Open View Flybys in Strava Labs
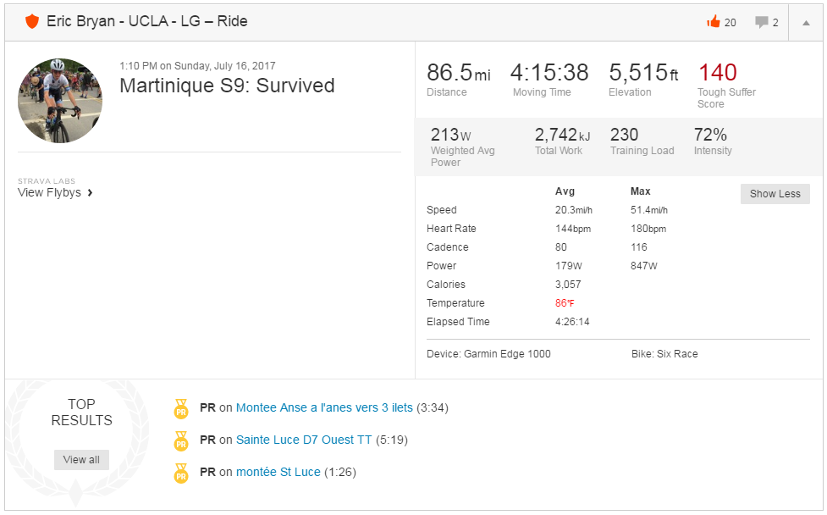 coord(50,192)
